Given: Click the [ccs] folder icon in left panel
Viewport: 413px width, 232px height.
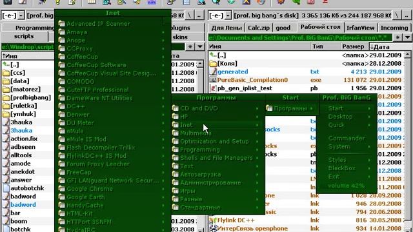Looking at the screenshot, I should 6,73.
